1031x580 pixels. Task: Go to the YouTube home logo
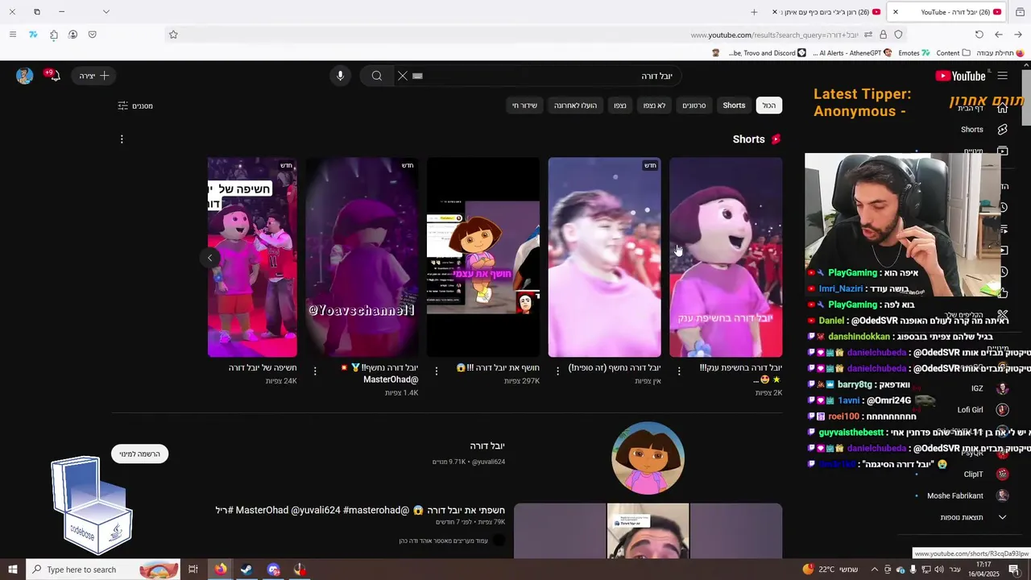pyautogui.click(x=960, y=76)
